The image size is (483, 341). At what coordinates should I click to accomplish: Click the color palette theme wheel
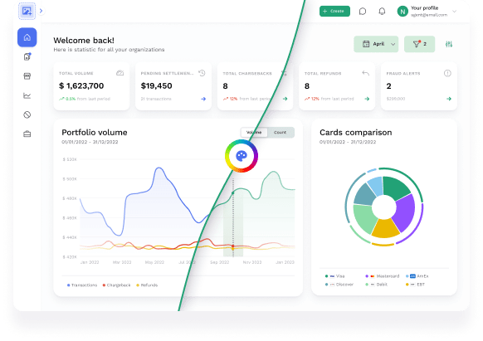point(242,156)
